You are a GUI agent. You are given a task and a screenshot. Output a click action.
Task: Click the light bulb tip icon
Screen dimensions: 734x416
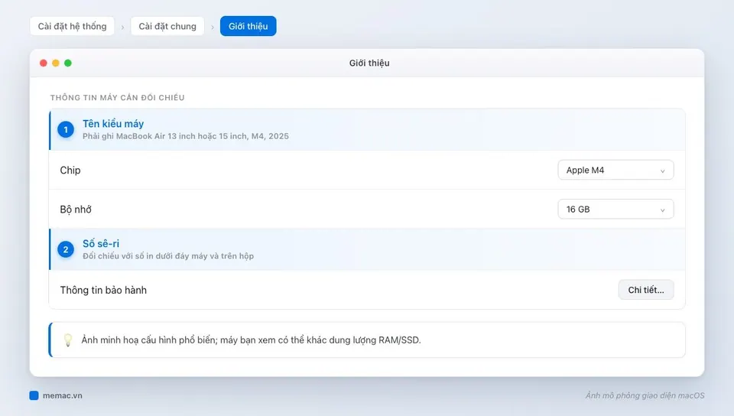[x=68, y=340]
